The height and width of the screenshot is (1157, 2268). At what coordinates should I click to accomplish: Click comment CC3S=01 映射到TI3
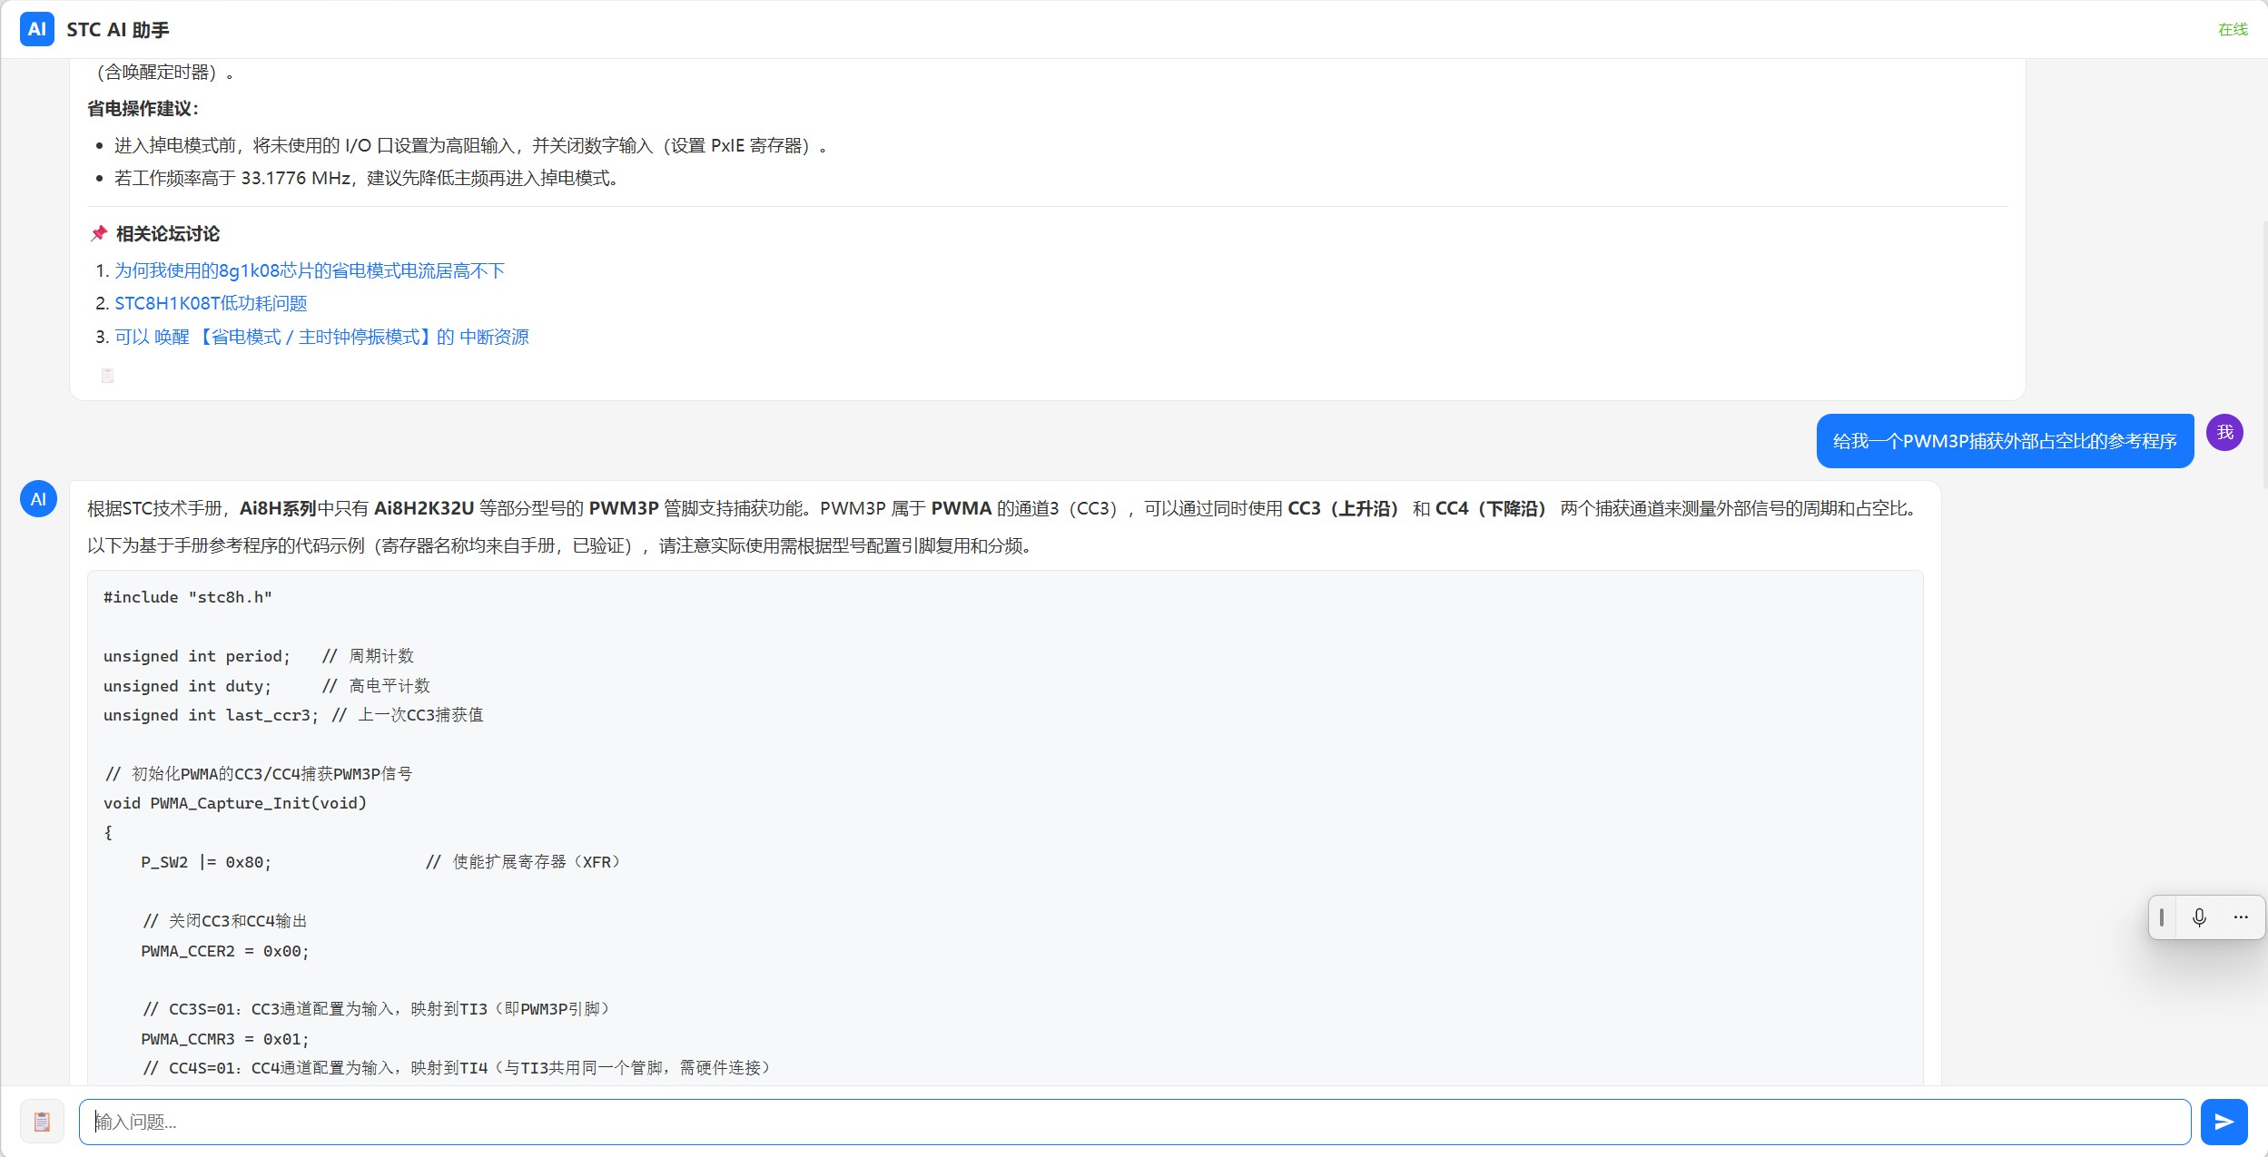376,1009
